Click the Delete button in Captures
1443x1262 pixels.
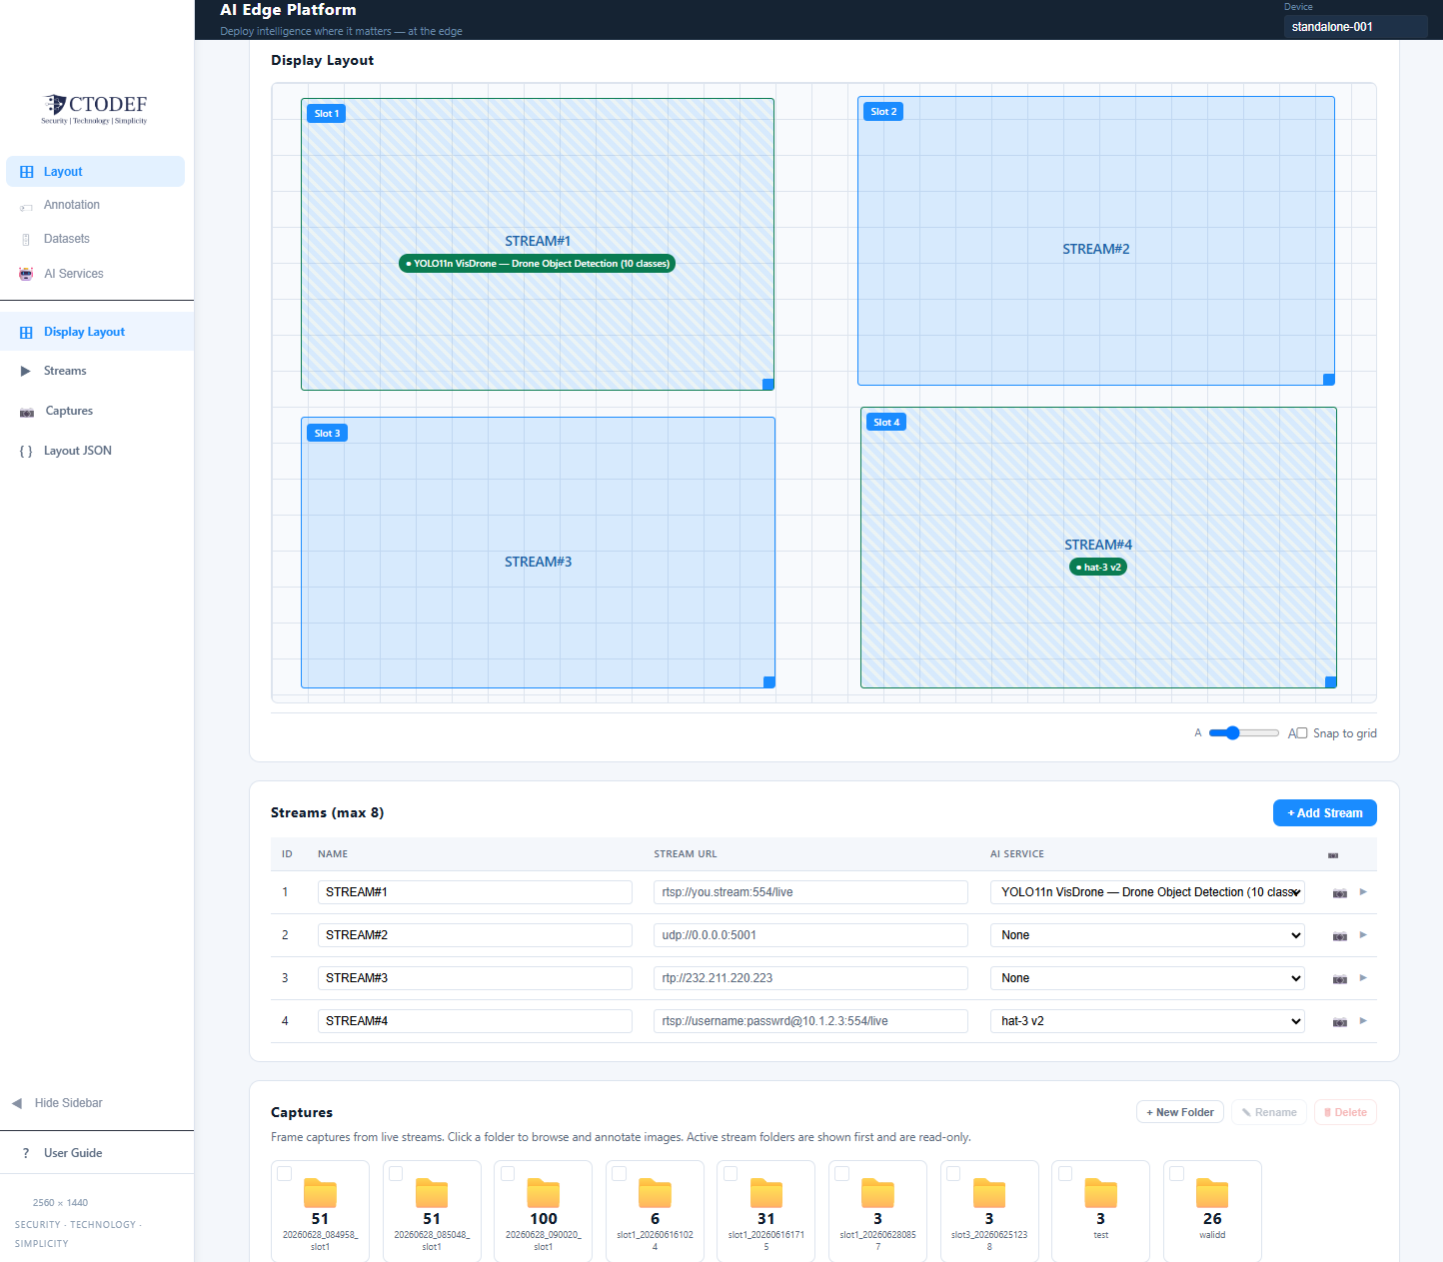[1345, 1112]
